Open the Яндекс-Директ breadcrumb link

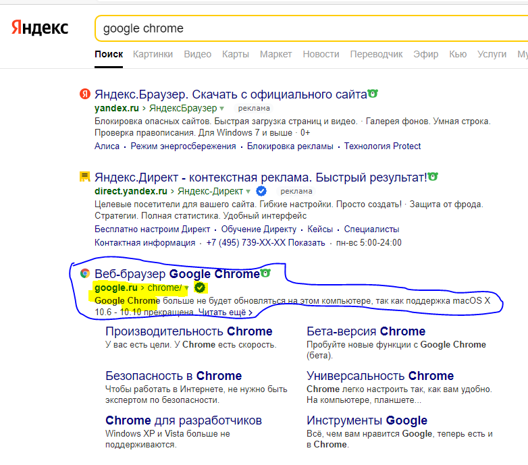(x=210, y=191)
